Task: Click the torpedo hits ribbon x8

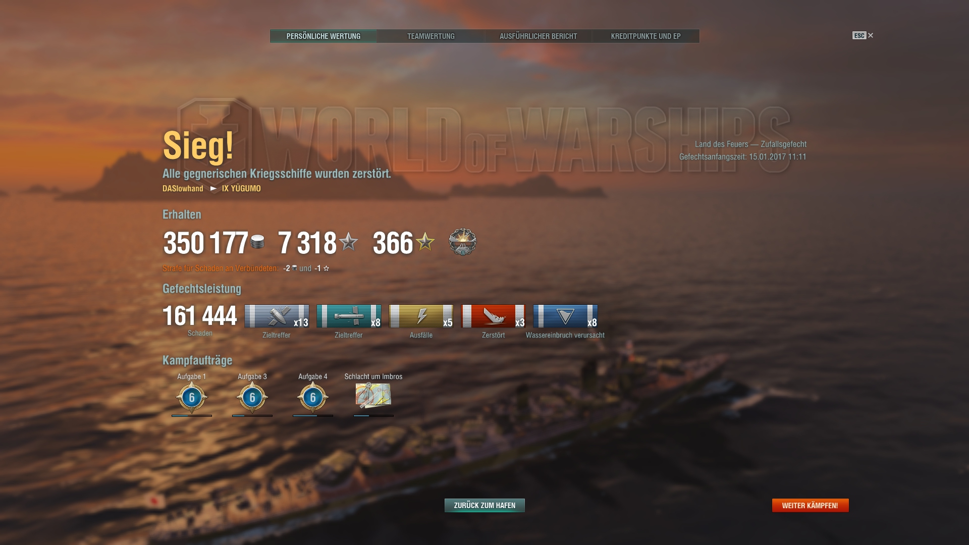Action: coord(349,316)
